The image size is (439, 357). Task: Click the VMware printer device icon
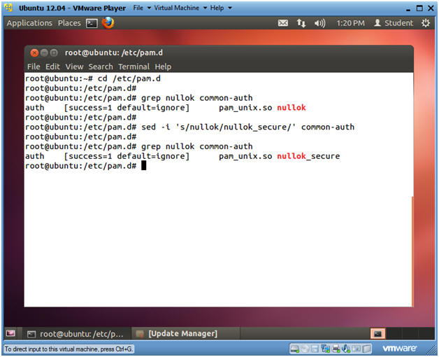pyautogui.click(x=336, y=349)
